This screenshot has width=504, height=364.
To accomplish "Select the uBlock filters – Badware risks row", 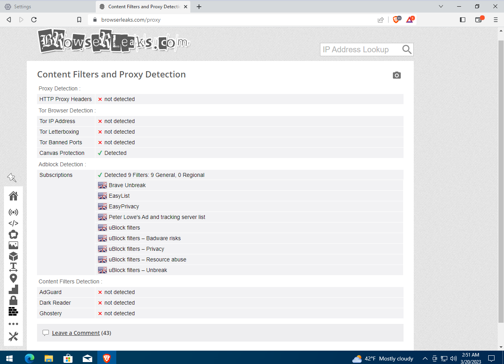I will click(x=249, y=238).
